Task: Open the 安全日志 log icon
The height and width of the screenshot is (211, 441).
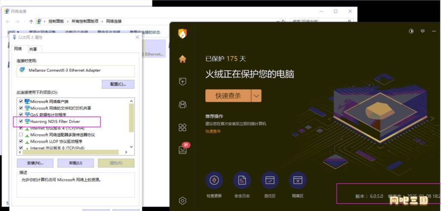Action: [x=242, y=180]
